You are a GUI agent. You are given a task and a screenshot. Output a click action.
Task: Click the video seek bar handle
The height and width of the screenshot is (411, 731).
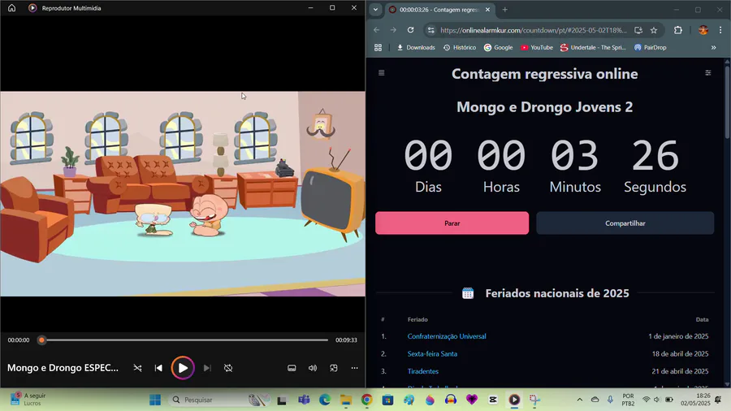(x=41, y=340)
